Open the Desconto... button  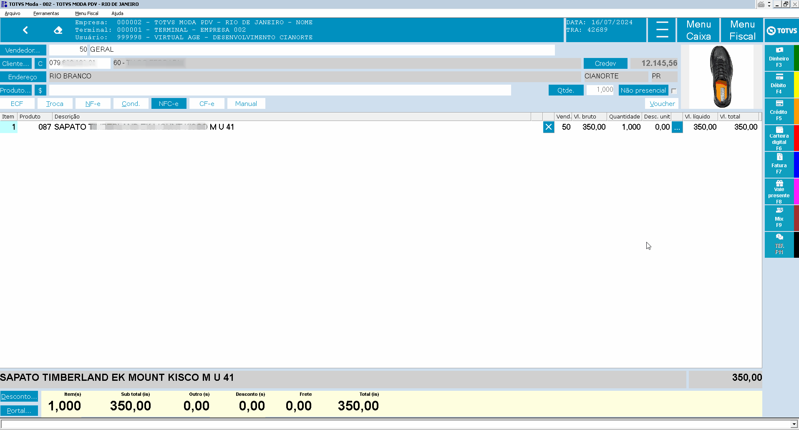tap(19, 396)
